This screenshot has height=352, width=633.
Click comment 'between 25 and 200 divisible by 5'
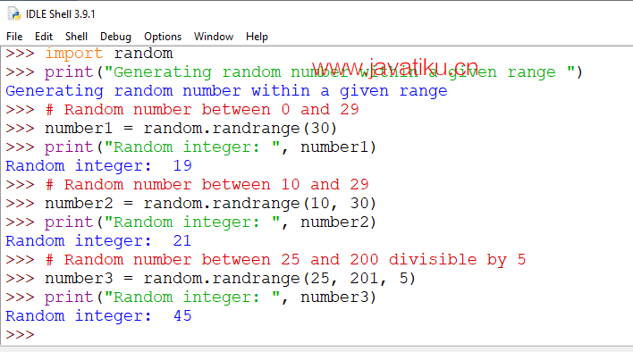[x=363, y=260]
